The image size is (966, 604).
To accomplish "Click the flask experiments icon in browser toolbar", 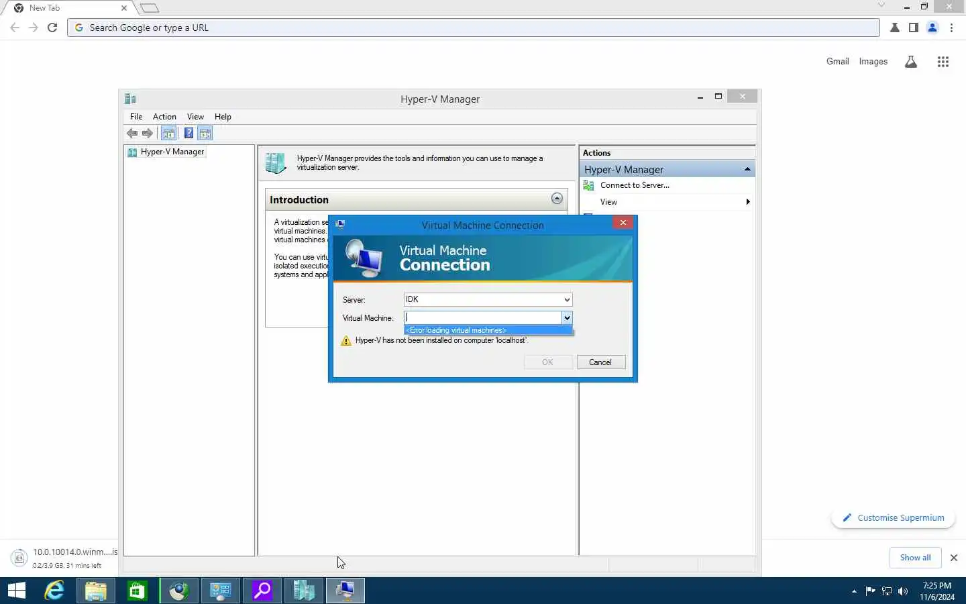I will click(x=895, y=28).
